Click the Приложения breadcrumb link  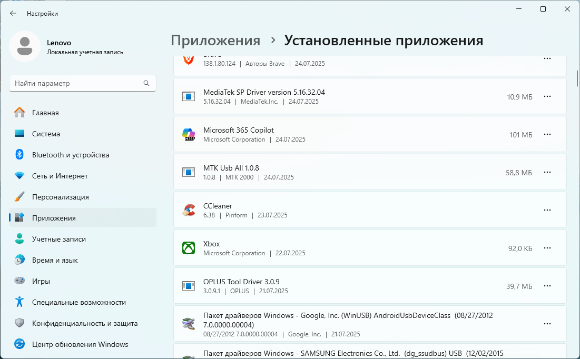point(215,41)
